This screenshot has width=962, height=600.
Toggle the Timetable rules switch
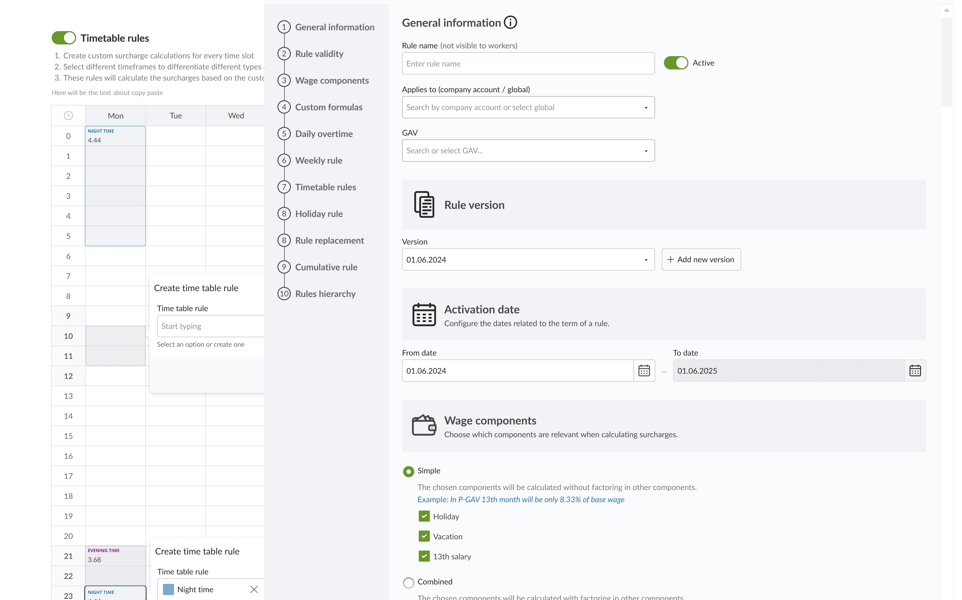click(x=64, y=38)
